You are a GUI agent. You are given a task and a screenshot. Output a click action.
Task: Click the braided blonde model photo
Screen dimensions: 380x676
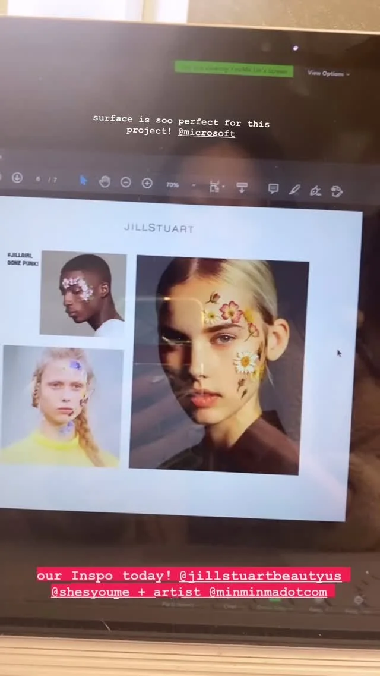(61, 405)
